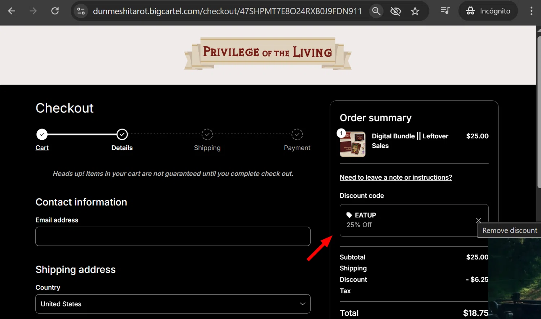Image resolution: width=541 pixels, height=319 pixels.
Task: Click the address bar URL
Action: pos(227,11)
